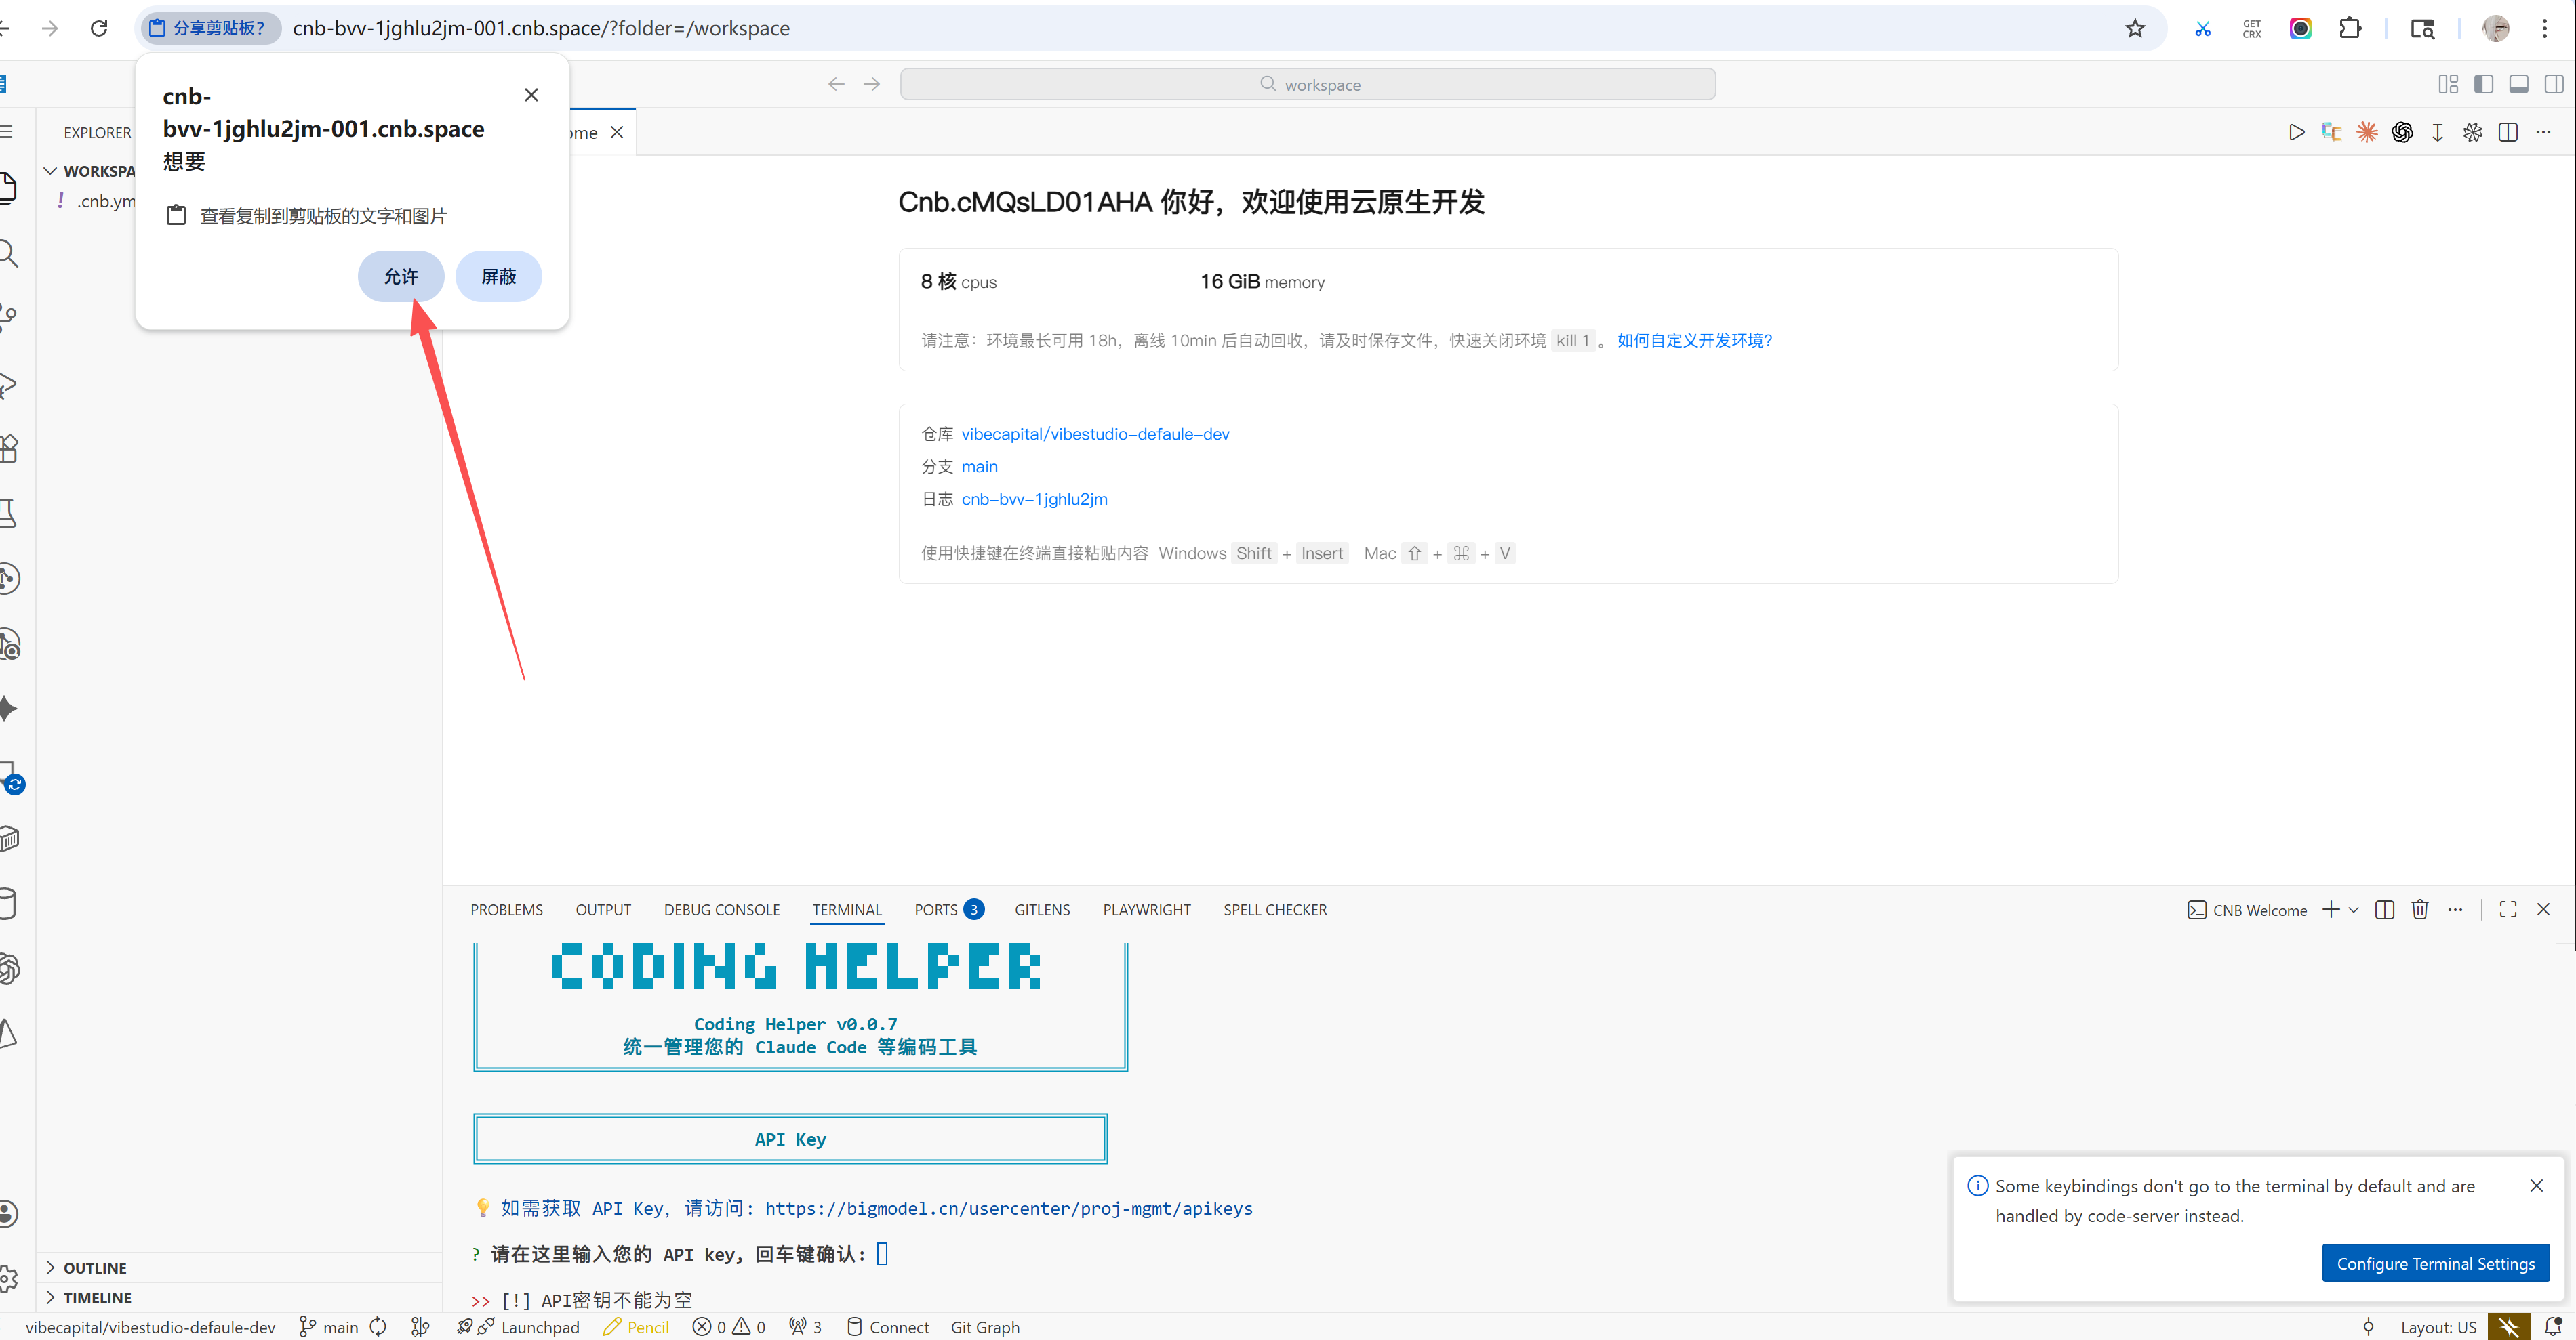Viewport: 2576px width, 1340px height.
Task: Split the terminal panel
Action: click(2384, 909)
